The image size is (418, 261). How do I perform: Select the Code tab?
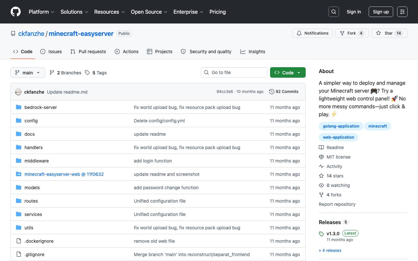coord(23,52)
